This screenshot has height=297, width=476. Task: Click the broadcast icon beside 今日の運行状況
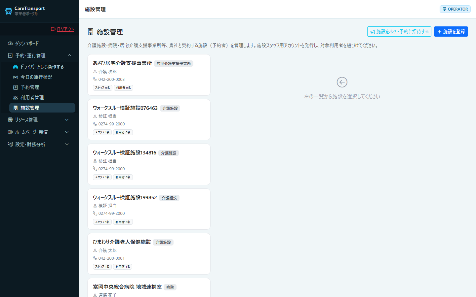click(x=16, y=77)
